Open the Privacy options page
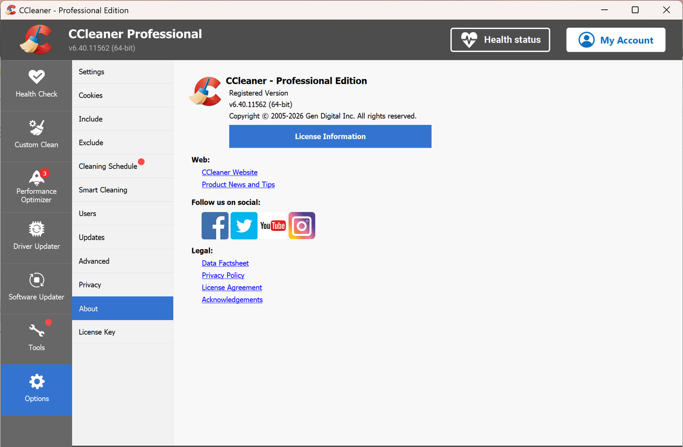Viewport: 683px width, 447px height. point(123,284)
